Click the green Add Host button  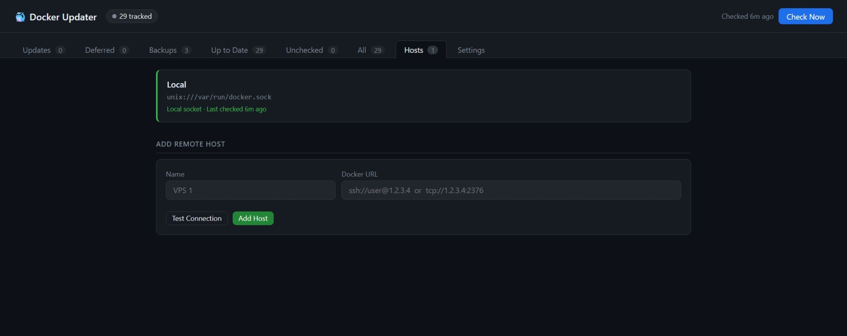[253, 218]
